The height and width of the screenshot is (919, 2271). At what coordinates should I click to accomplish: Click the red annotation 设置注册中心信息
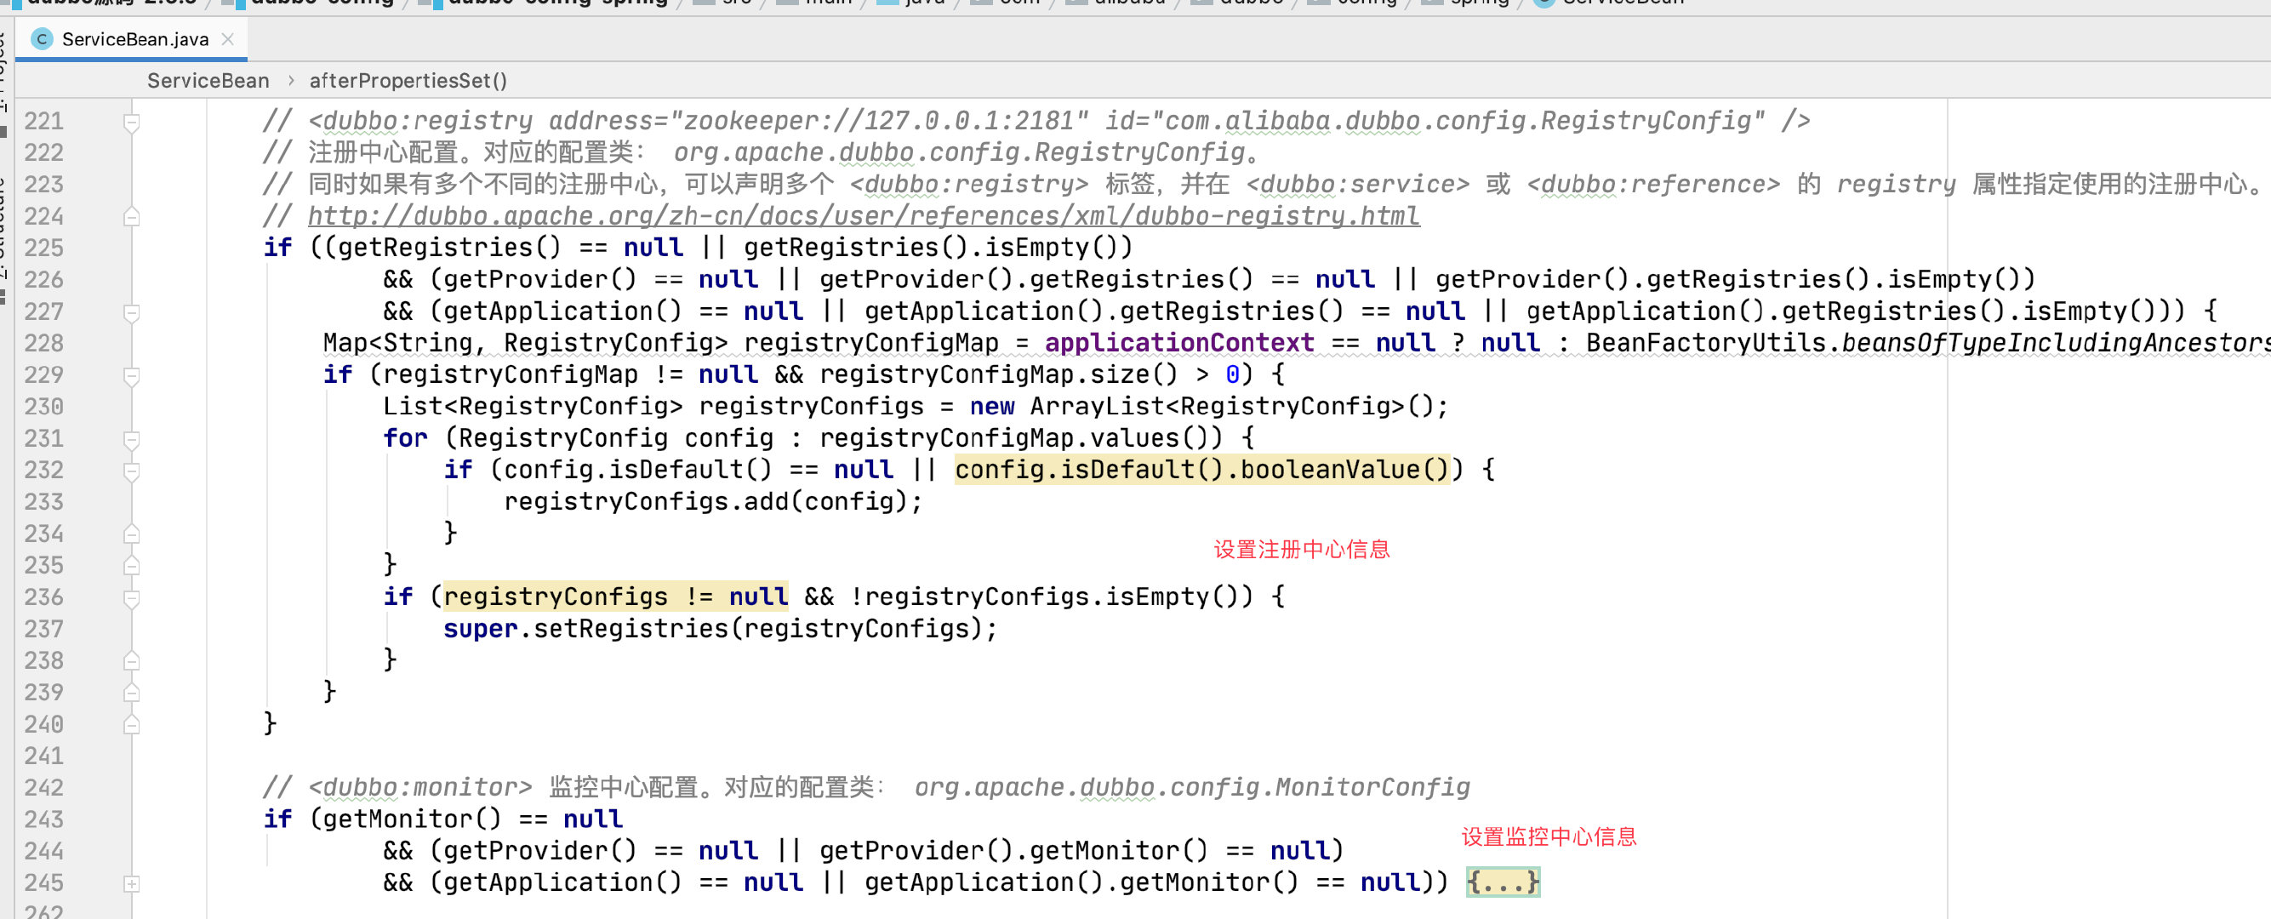(x=1301, y=550)
